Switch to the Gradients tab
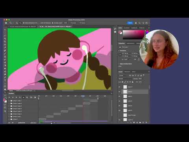189x142 pixels. coord(134,28)
